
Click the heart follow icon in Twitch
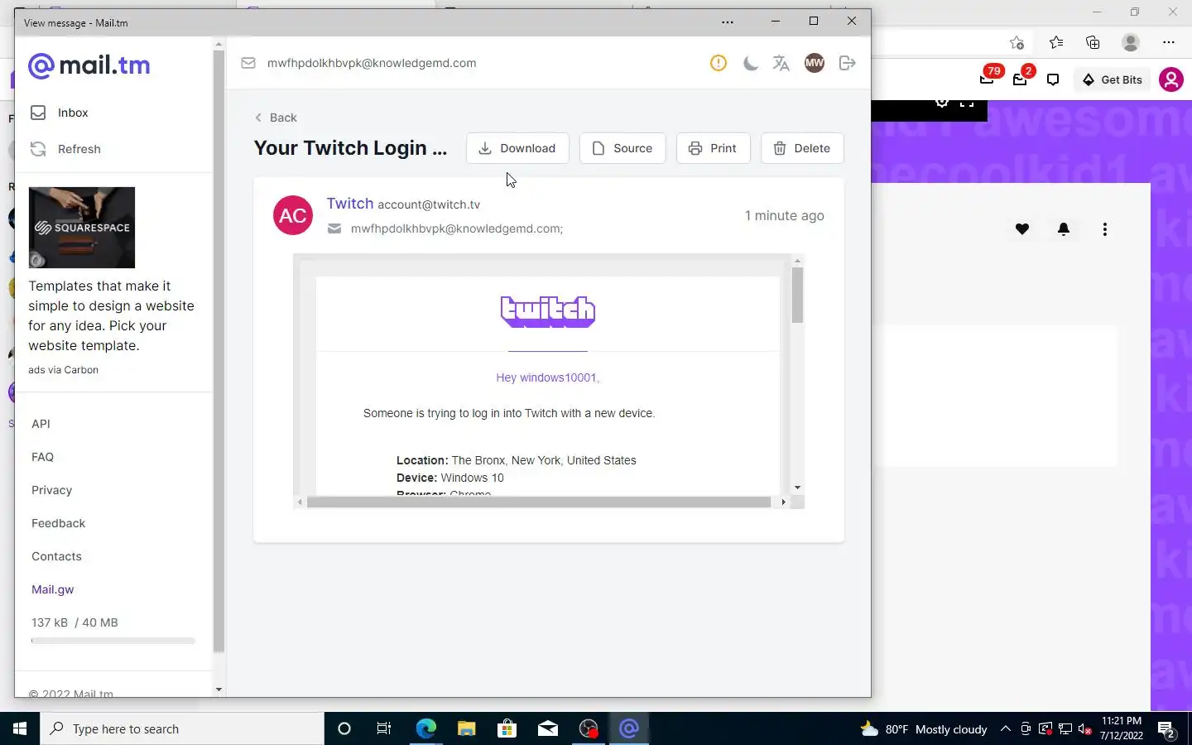pos(1022,229)
